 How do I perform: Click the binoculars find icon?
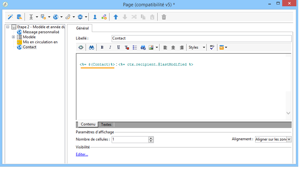(92, 47)
